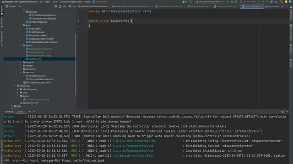Screen dimensions: 293x164
Task: Open Project panel settings gear
Action: coord(70,6)
